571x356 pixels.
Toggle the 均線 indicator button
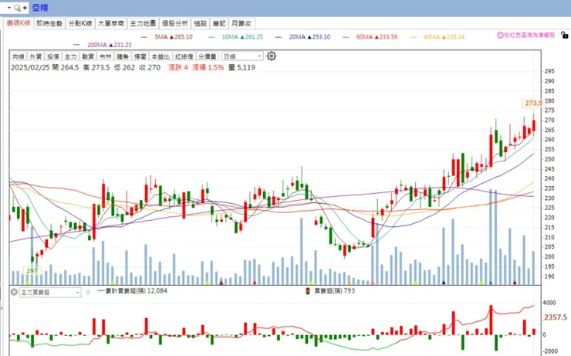(x=19, y=56)
